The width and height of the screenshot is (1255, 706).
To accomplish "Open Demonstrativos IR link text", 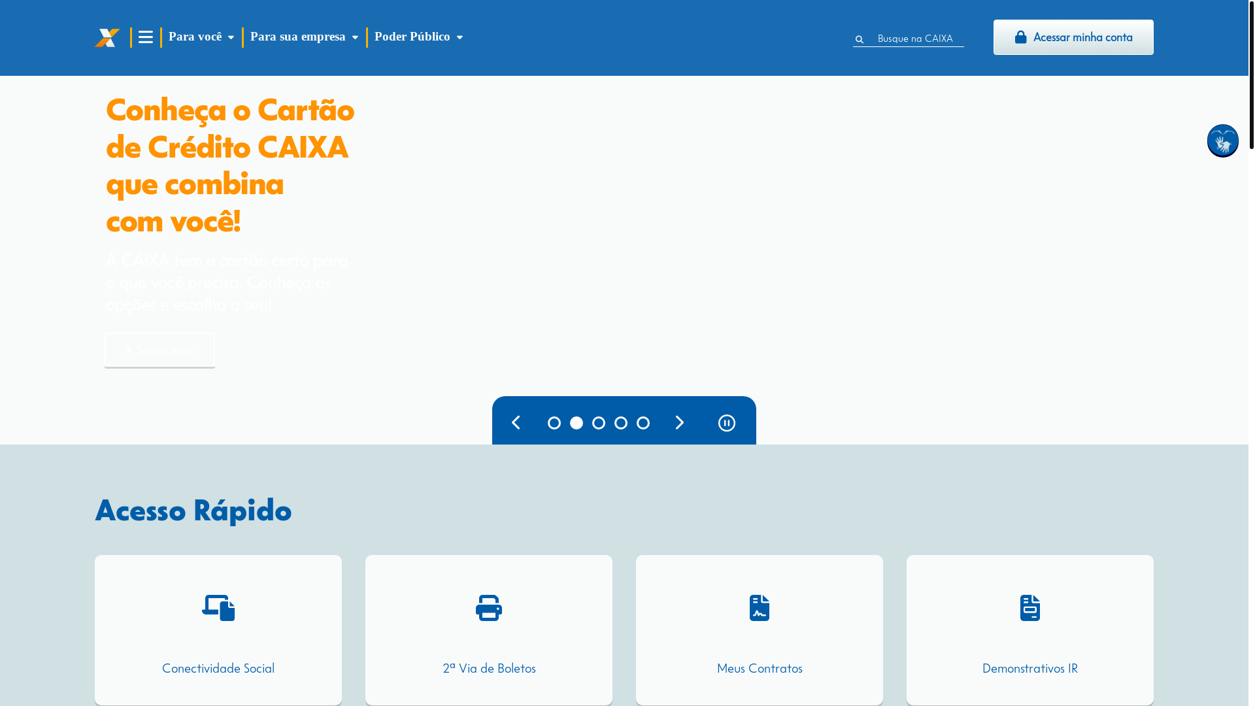I will pos(1030,668).
